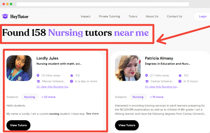Click the location pin icon on Patricia Almasy card
210x133 pixels.
[x=146, y=76]
